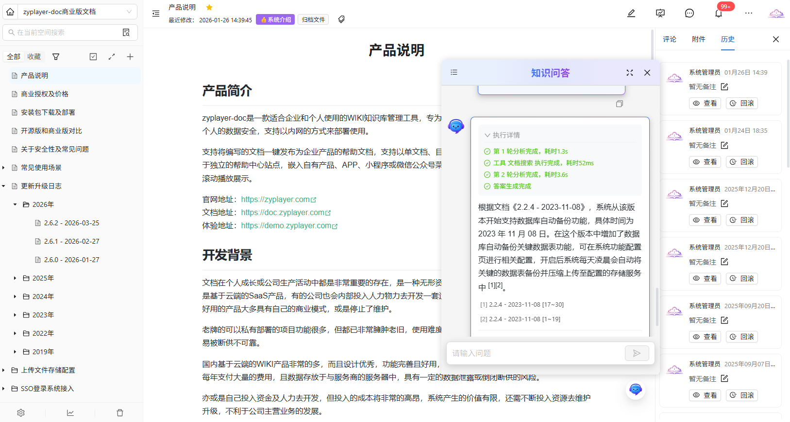Expand the 常见使用场景 tree node
The height and width of the screenshot is (422, 790).
click(4, 168)
